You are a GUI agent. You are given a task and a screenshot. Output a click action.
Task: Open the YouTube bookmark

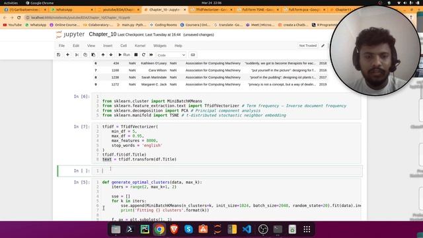12,25
